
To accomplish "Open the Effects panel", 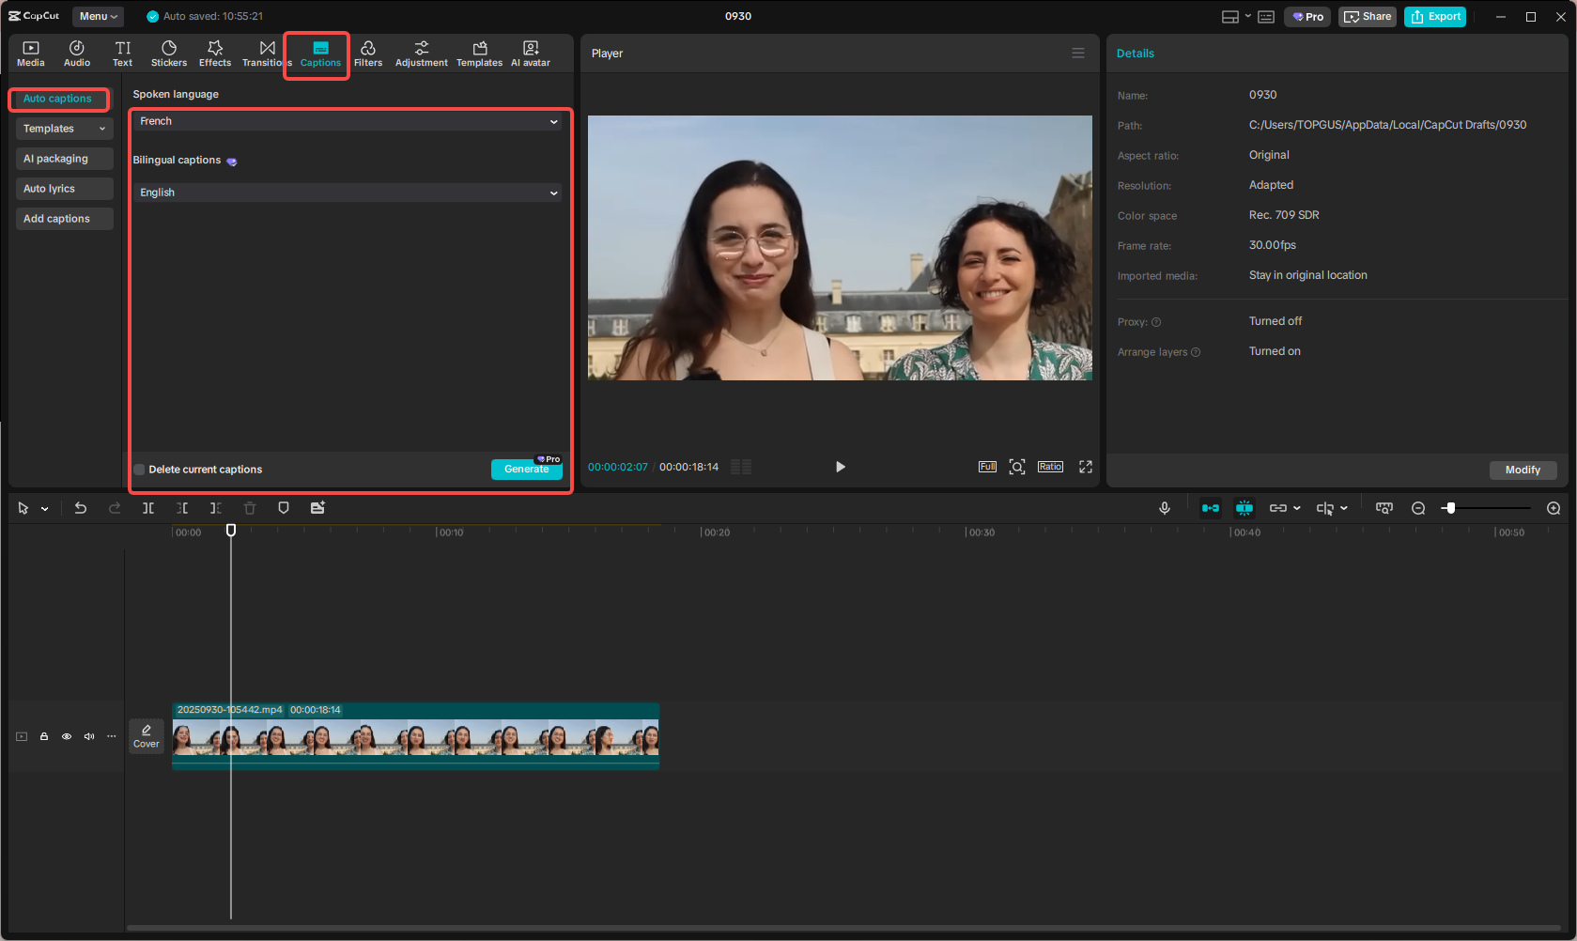I will coord(214,54).
